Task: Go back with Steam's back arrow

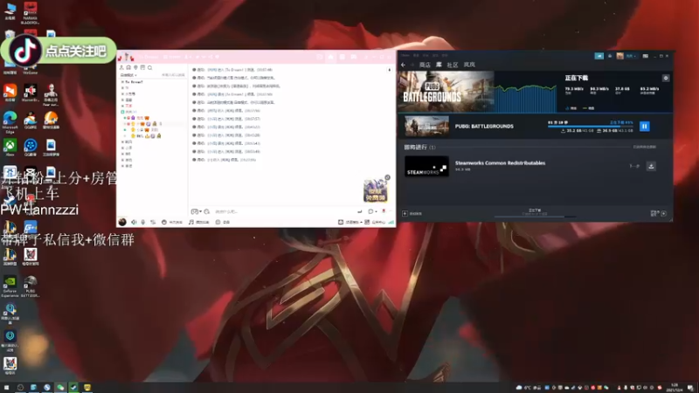Action: point(403,65)
